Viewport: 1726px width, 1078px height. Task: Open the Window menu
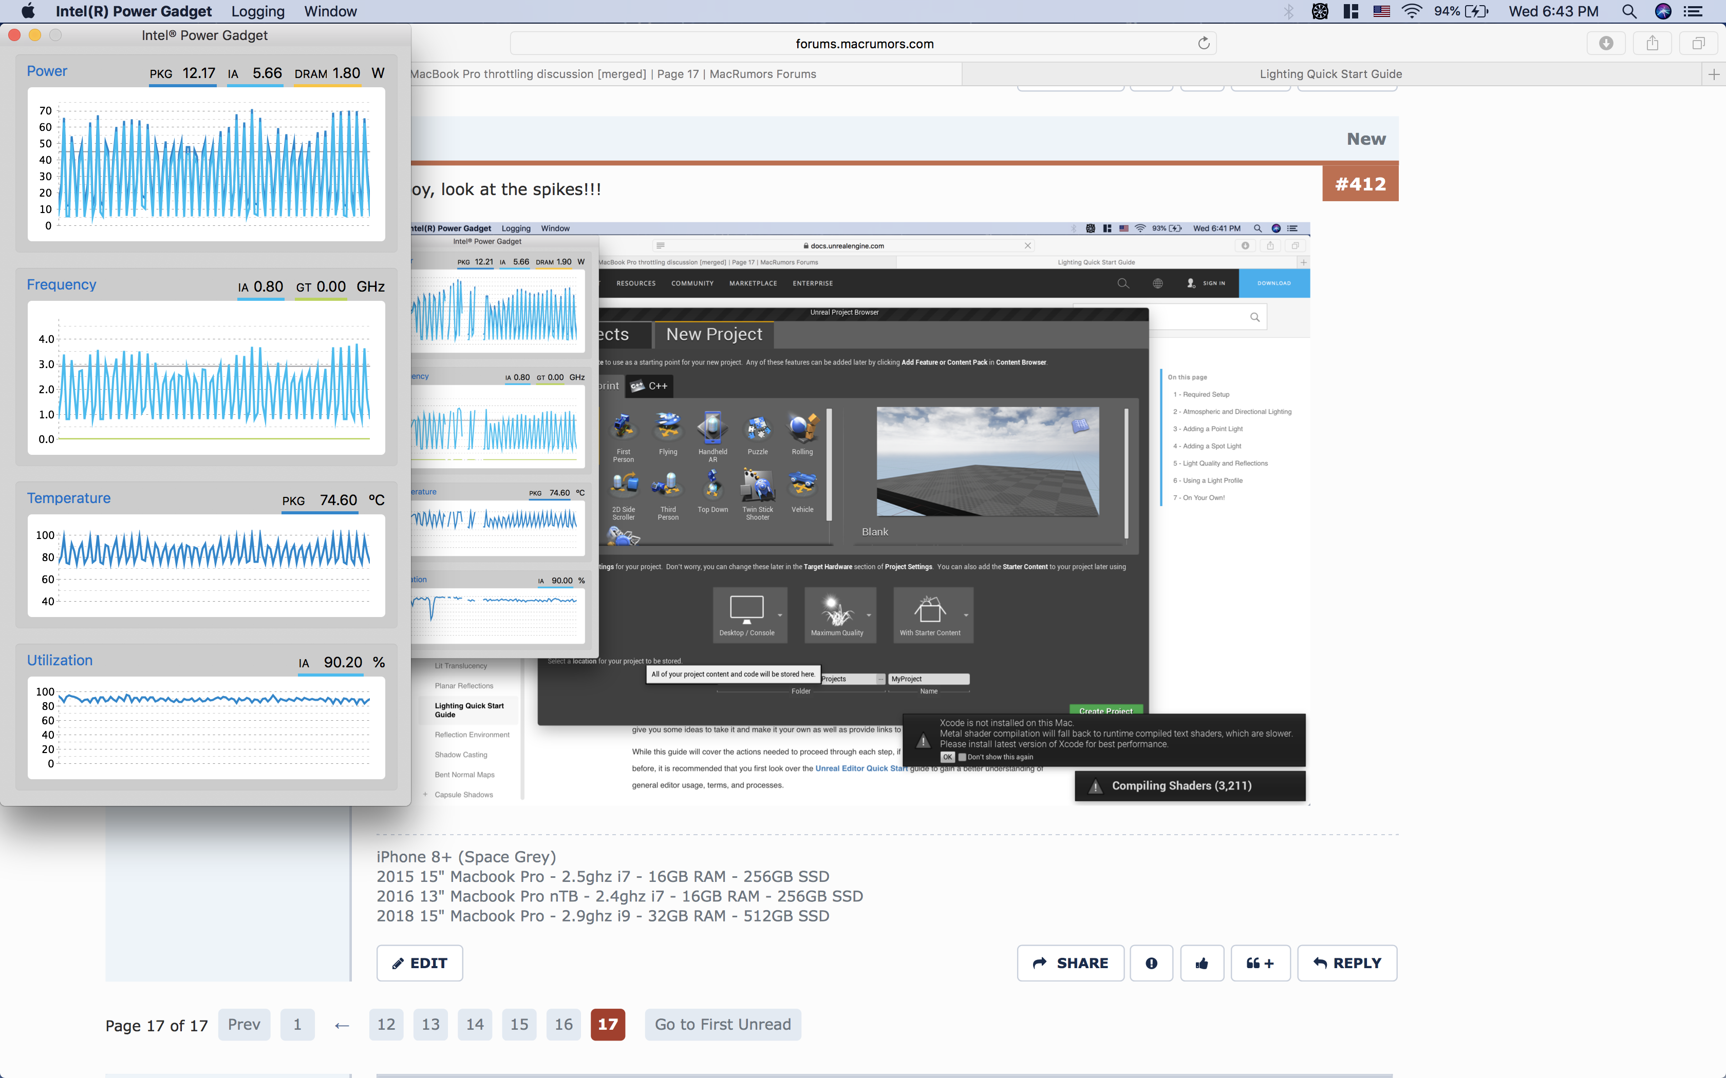(x=330, y=11)
